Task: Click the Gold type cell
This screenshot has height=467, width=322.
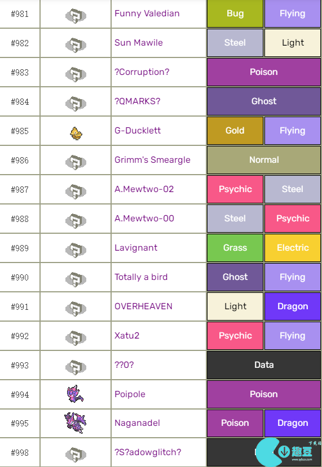Action: coord(235,131)
